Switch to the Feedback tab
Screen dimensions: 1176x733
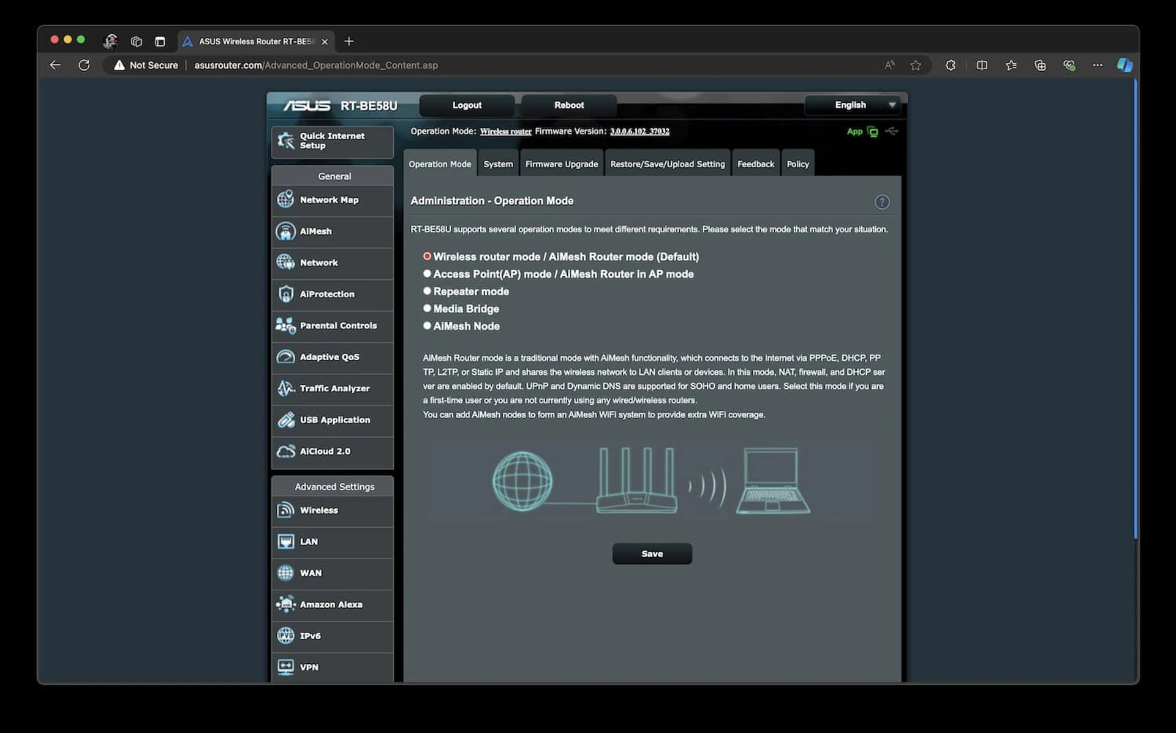(756, 164)
